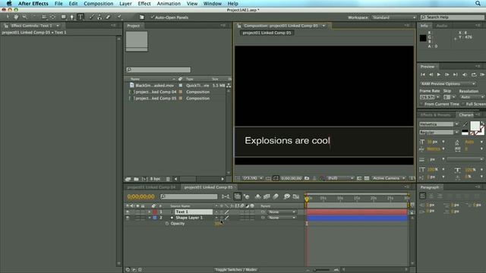Open Parent dropdown for Text 1

282,212
